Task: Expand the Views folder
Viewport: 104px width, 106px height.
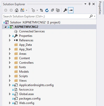Action: coord(10,81)
